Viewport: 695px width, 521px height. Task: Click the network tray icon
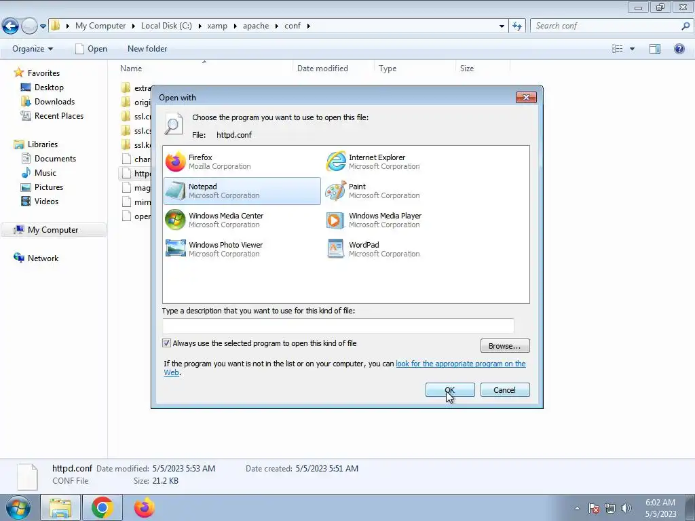(610, 508)
